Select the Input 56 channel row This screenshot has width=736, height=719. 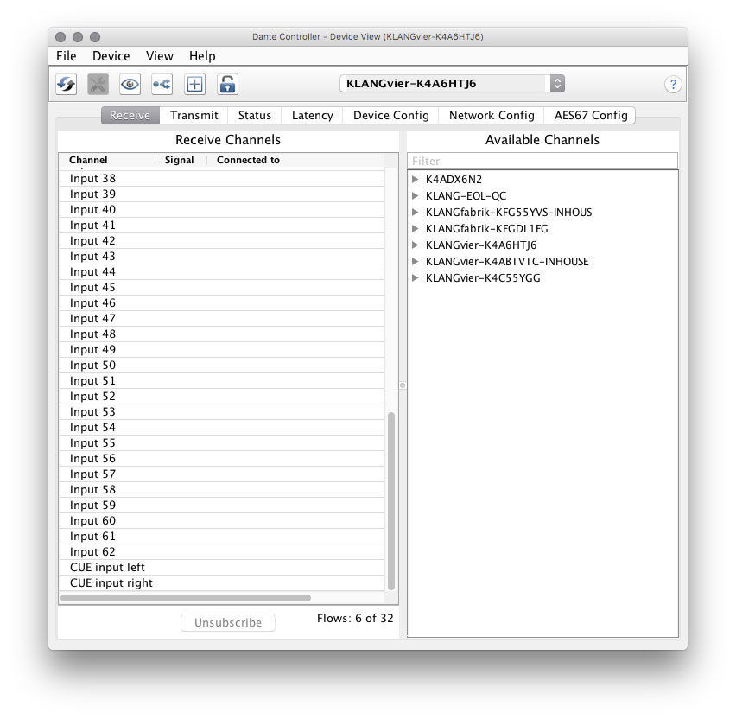click(x=222, y=458)
